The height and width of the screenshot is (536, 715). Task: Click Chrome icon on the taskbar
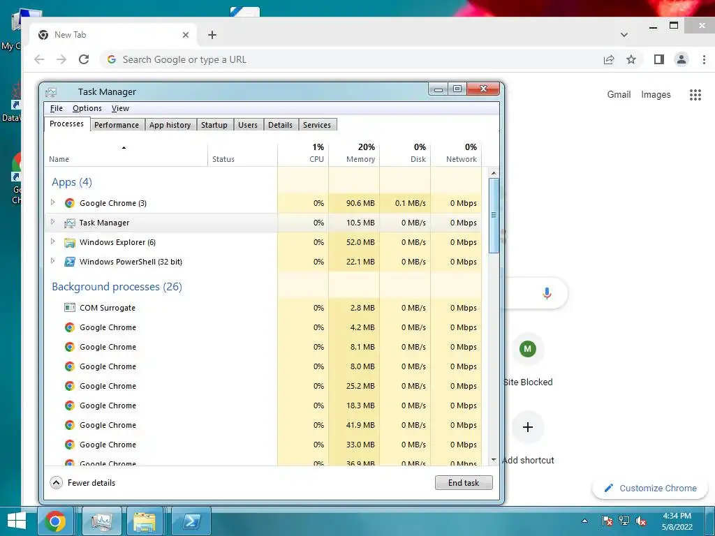(x=55, y=521)
